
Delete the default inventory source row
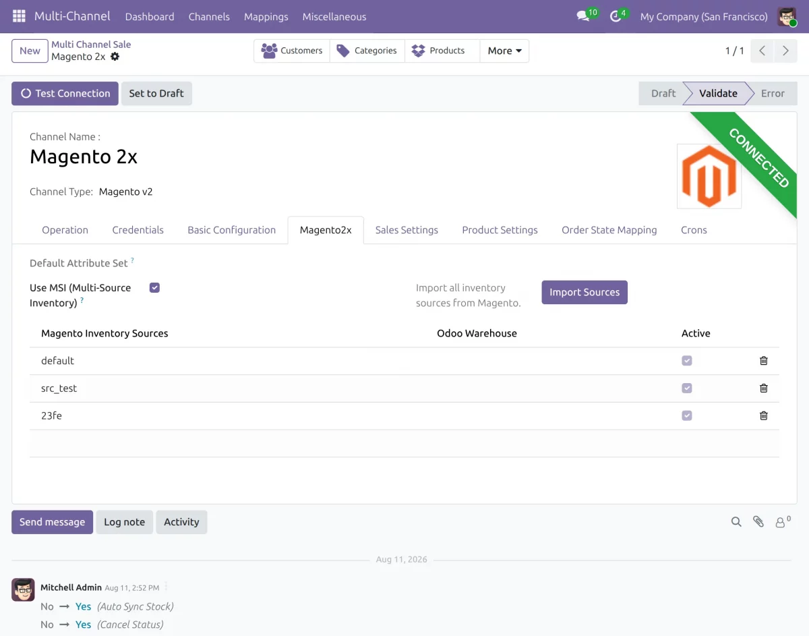[763, 361]
